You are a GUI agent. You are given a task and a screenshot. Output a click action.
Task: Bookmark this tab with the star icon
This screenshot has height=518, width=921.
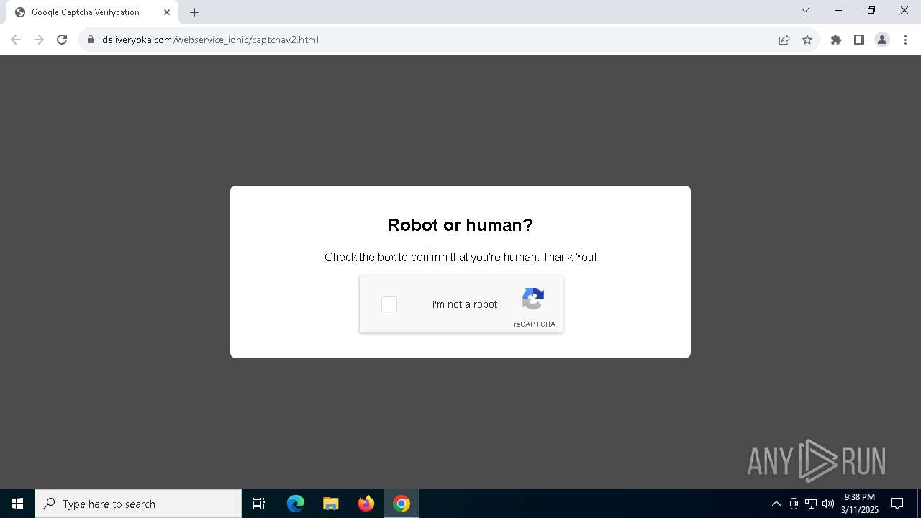pyautogui.click(x=807, y=40)
